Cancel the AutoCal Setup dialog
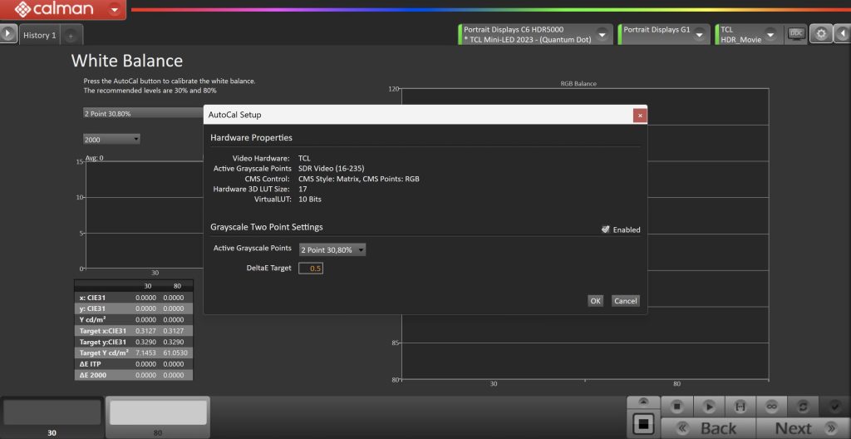Image resolution: width=851 pixels, height=439 pixels. (625, 301)
